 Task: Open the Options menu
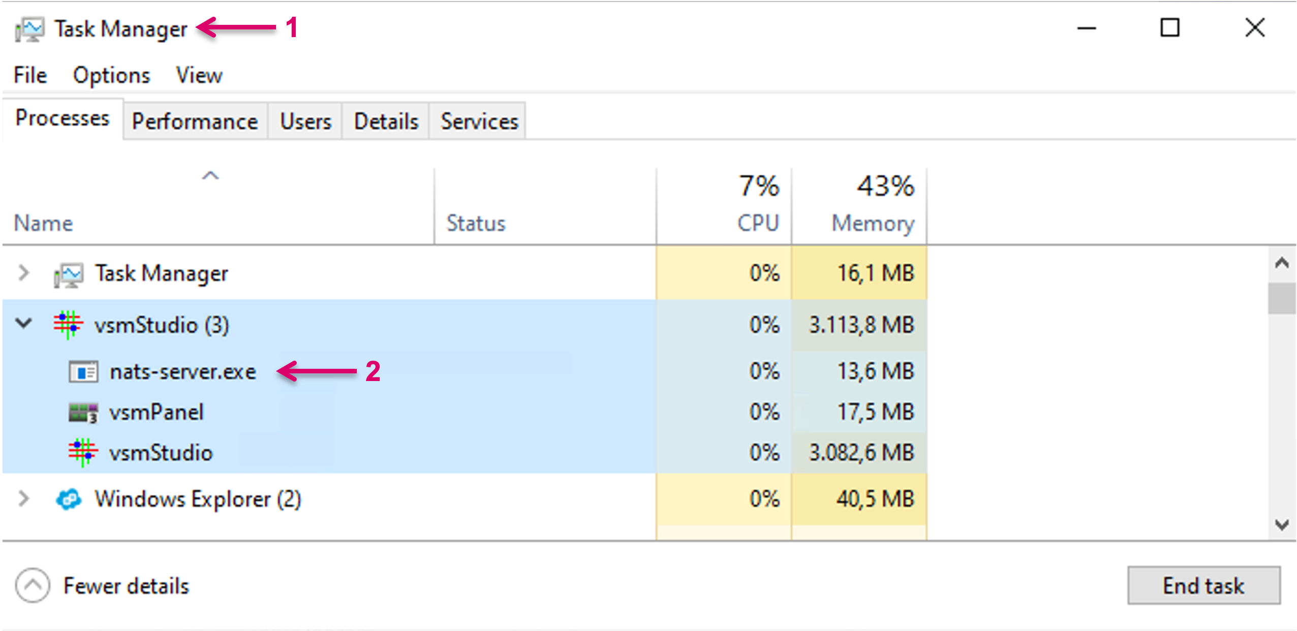111,76
